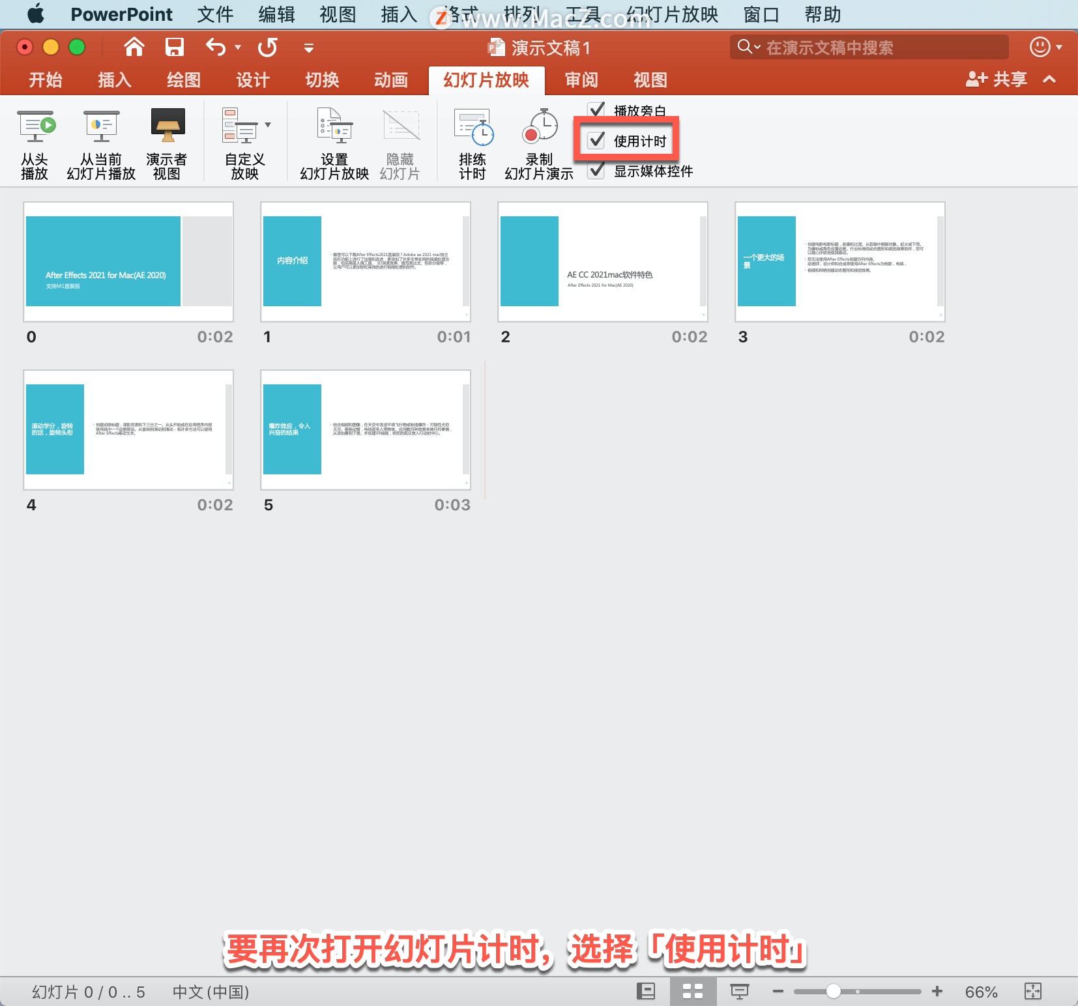Select slide 2 thumbnail AE CC 2021mac软件特色
This screenshot has width=1078, height=1006.
coord(603,261)
